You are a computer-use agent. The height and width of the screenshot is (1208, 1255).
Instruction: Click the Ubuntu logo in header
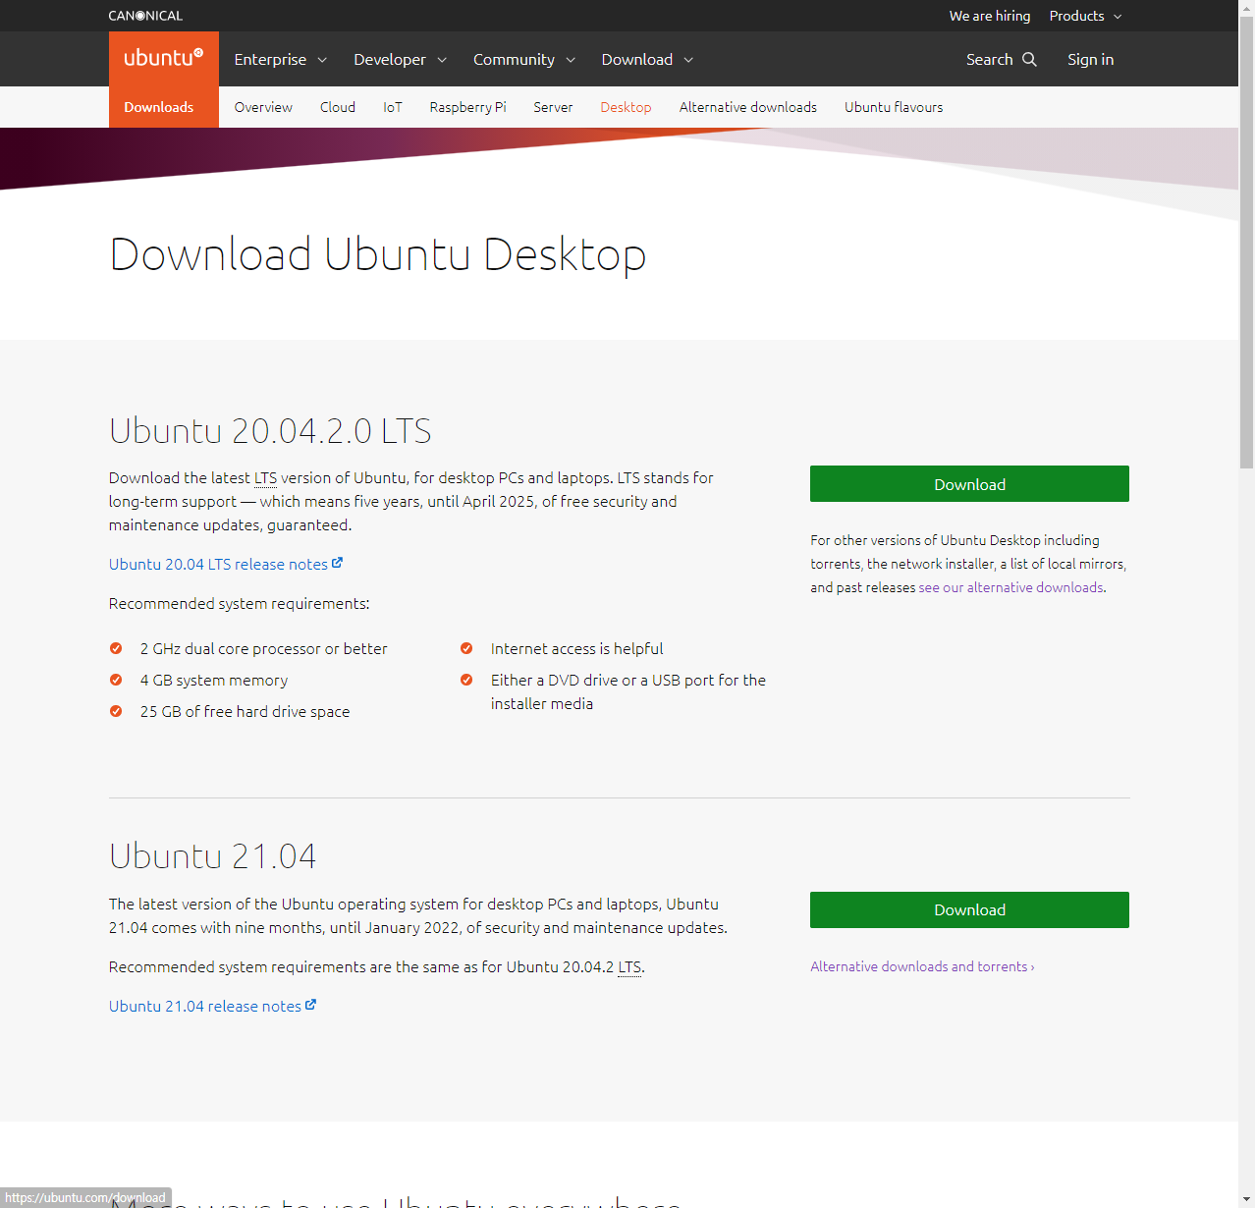(164, 59)
